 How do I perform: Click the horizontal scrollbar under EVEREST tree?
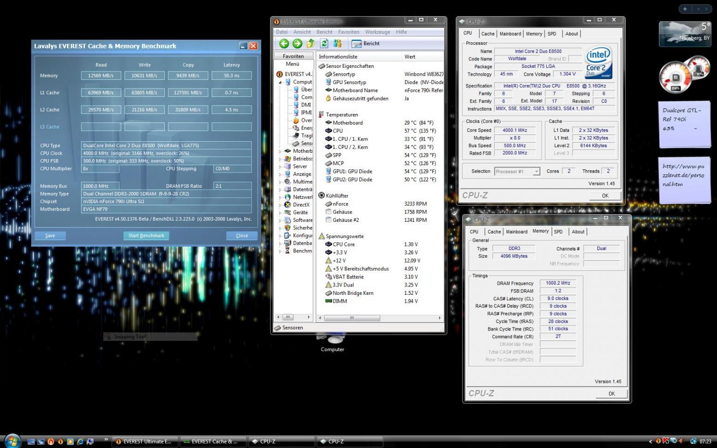[x=293, y=317]
